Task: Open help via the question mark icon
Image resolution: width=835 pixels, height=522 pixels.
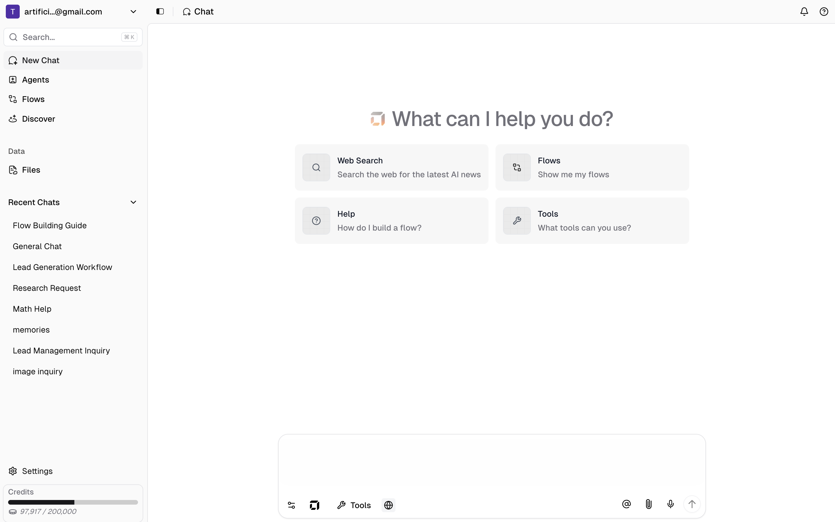Action: pyautogui.click(x=824, y=11)
